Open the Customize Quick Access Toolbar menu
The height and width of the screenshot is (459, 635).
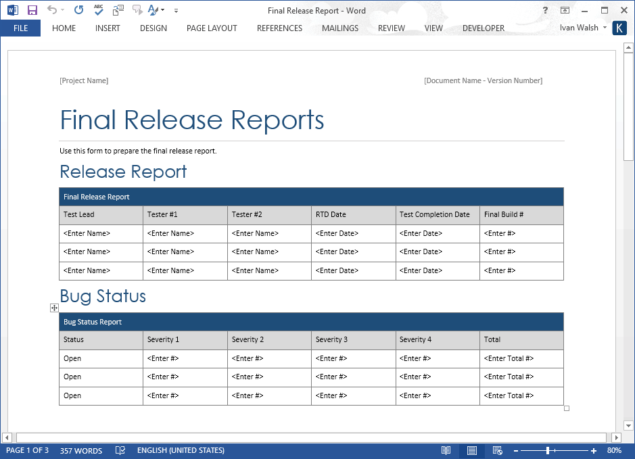(176, 10)
